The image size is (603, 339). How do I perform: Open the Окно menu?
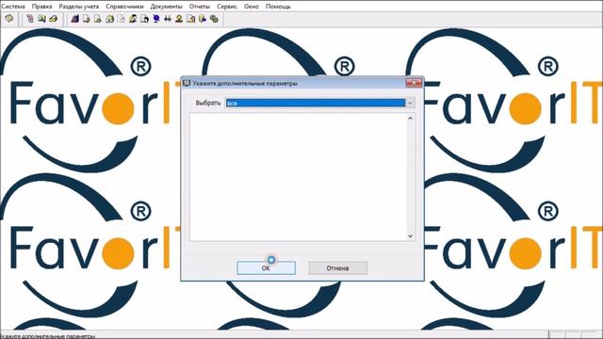252,7
